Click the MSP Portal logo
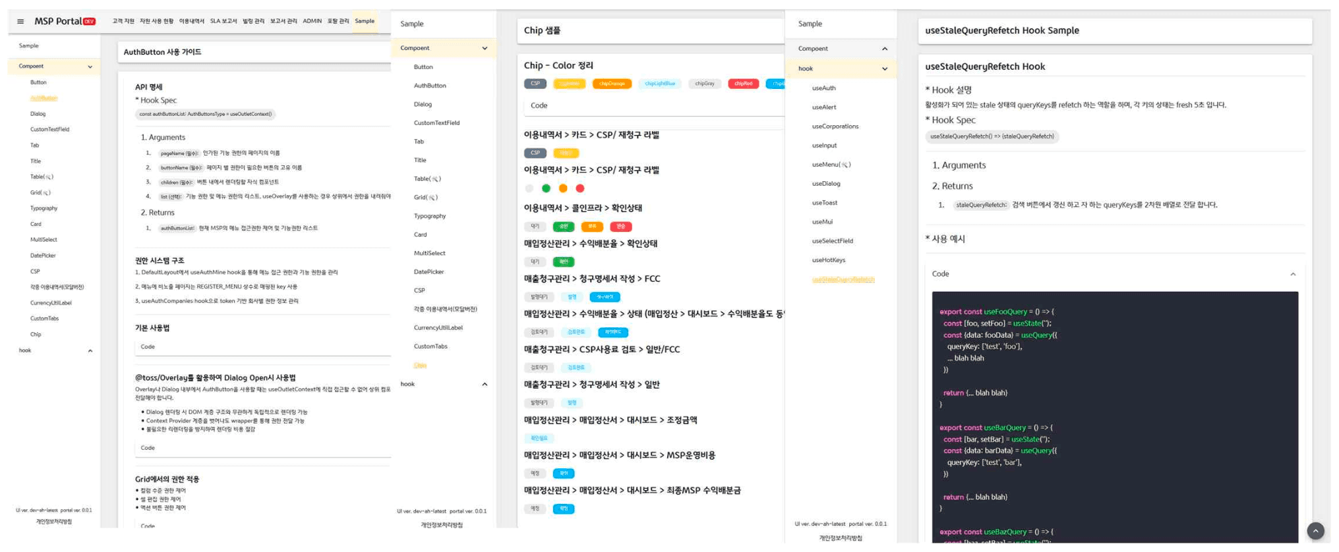 click(x=58, y=22)
